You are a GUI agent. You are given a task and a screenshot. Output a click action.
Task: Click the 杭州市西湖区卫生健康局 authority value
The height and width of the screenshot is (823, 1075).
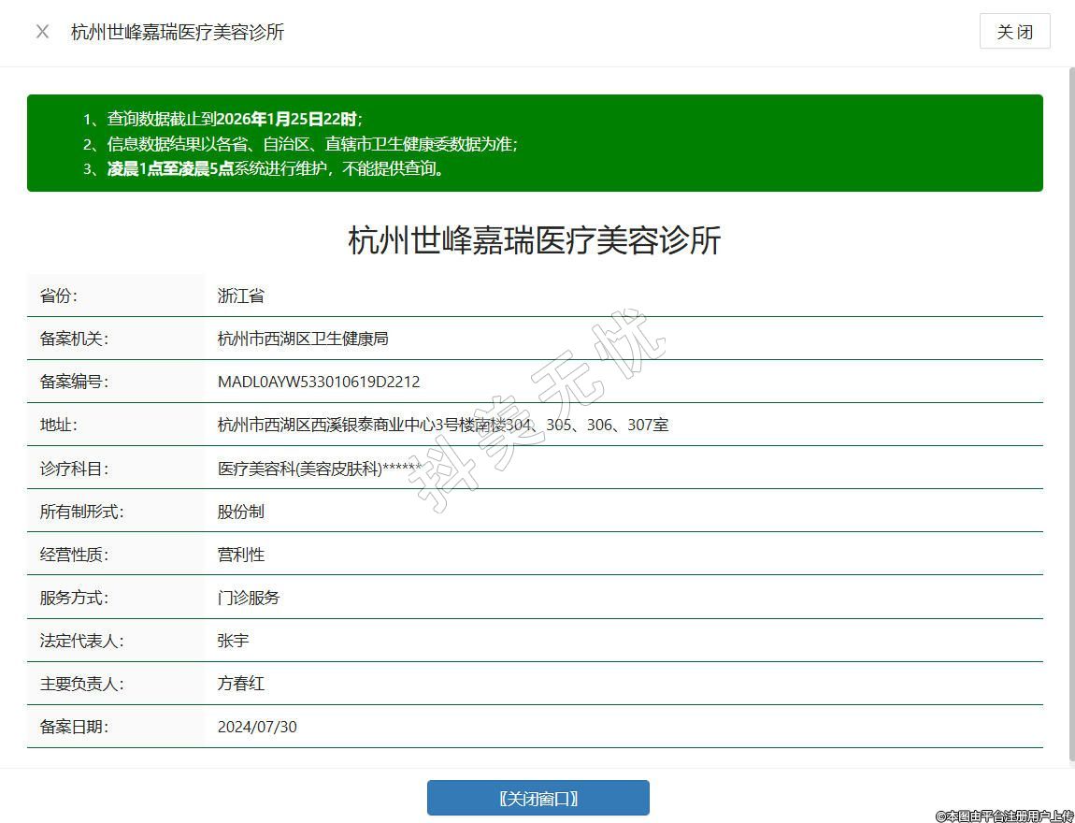tap(303, 339)
